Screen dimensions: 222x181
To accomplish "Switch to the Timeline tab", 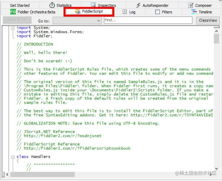I will 201,12.
